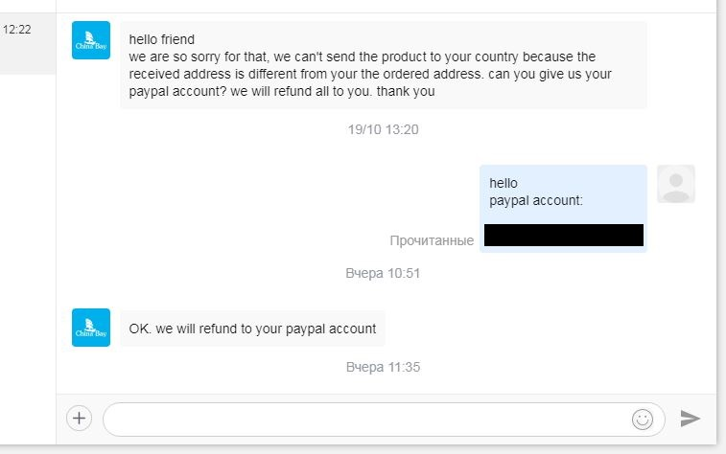Viewport: 726px width, 454px height.
Task: Click China Bay avatar next to refund reply
Action: 91,328
